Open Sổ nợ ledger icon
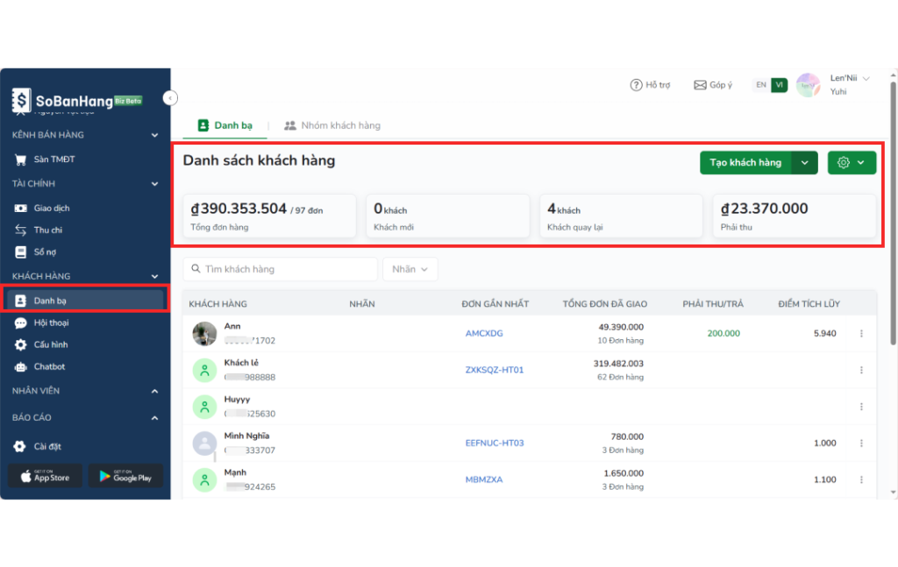The height and width of the screenshot is (567, 898). (x=21, y=252)
